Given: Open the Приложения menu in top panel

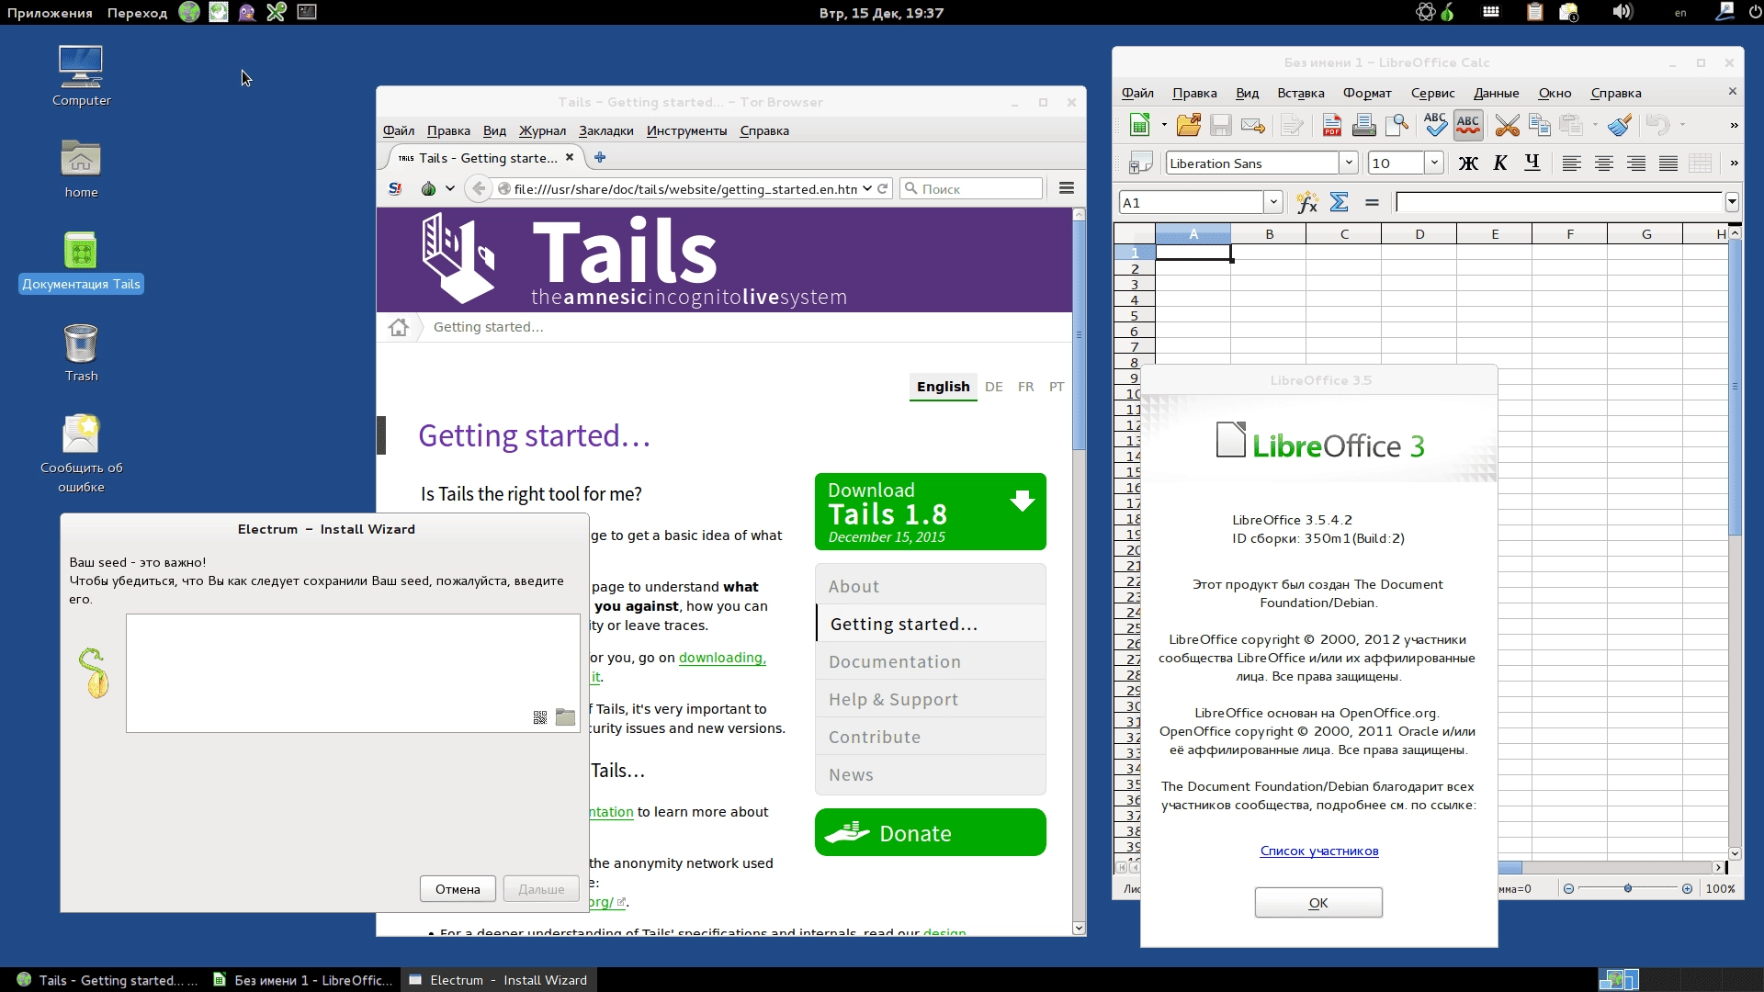Looking at the screenshot, I should pyautogui.click(x=50, y=13).
